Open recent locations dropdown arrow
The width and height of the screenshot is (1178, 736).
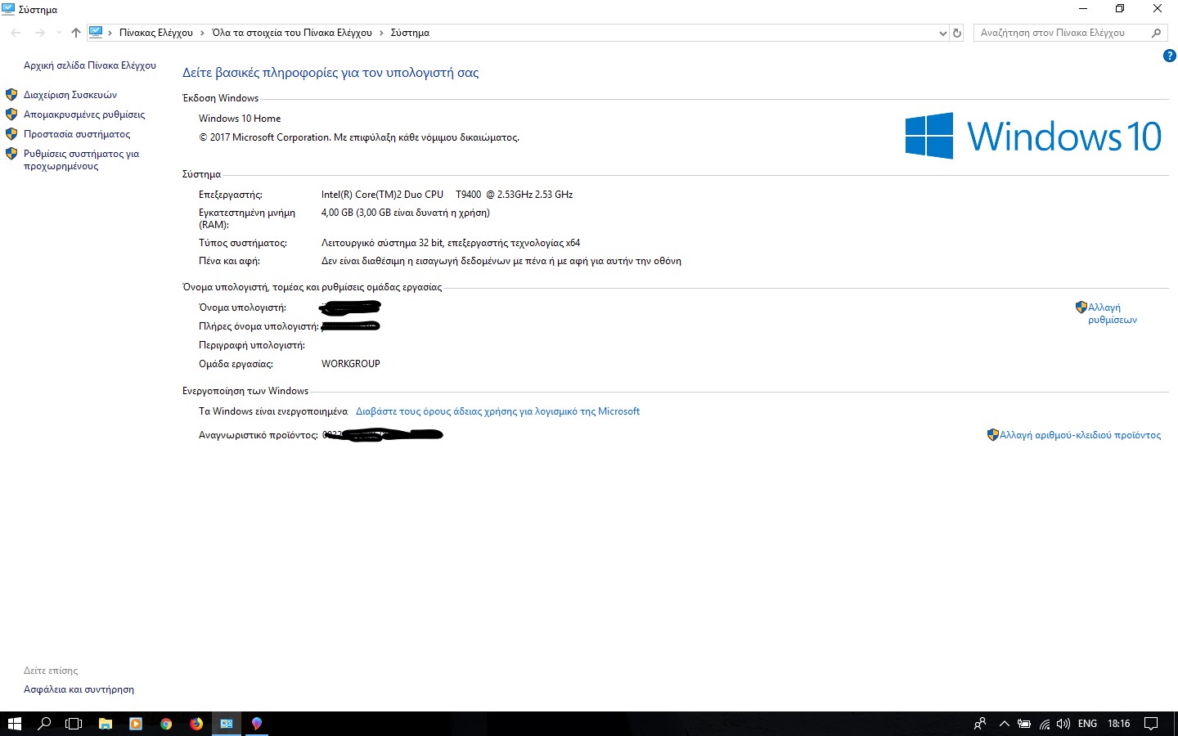(59, 33)
